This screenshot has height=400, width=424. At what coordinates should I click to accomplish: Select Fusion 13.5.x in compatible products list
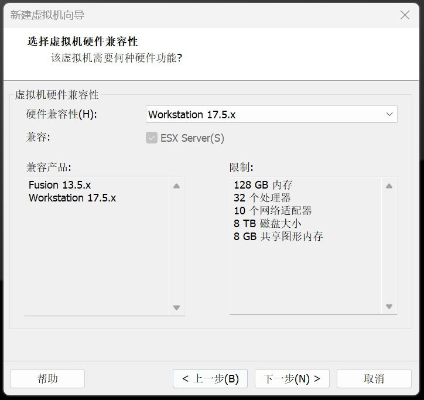tap(60, 185)
